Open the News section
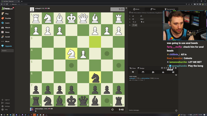 click(x=5, y=32)
